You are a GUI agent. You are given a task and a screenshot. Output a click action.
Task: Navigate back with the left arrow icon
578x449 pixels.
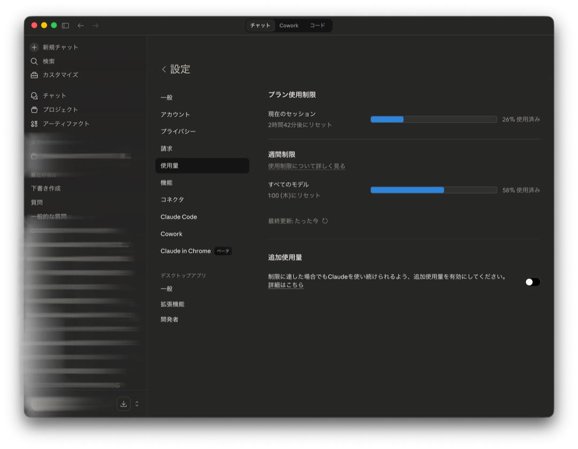tap(81, 26)
